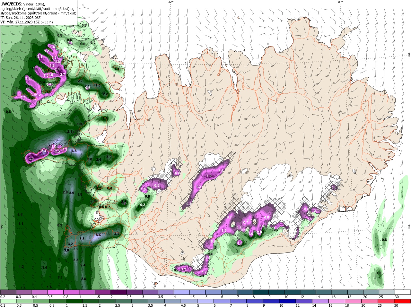Select the top-row legend swatch labeled 3
This screenshot has width=411, height=308.
150,292
